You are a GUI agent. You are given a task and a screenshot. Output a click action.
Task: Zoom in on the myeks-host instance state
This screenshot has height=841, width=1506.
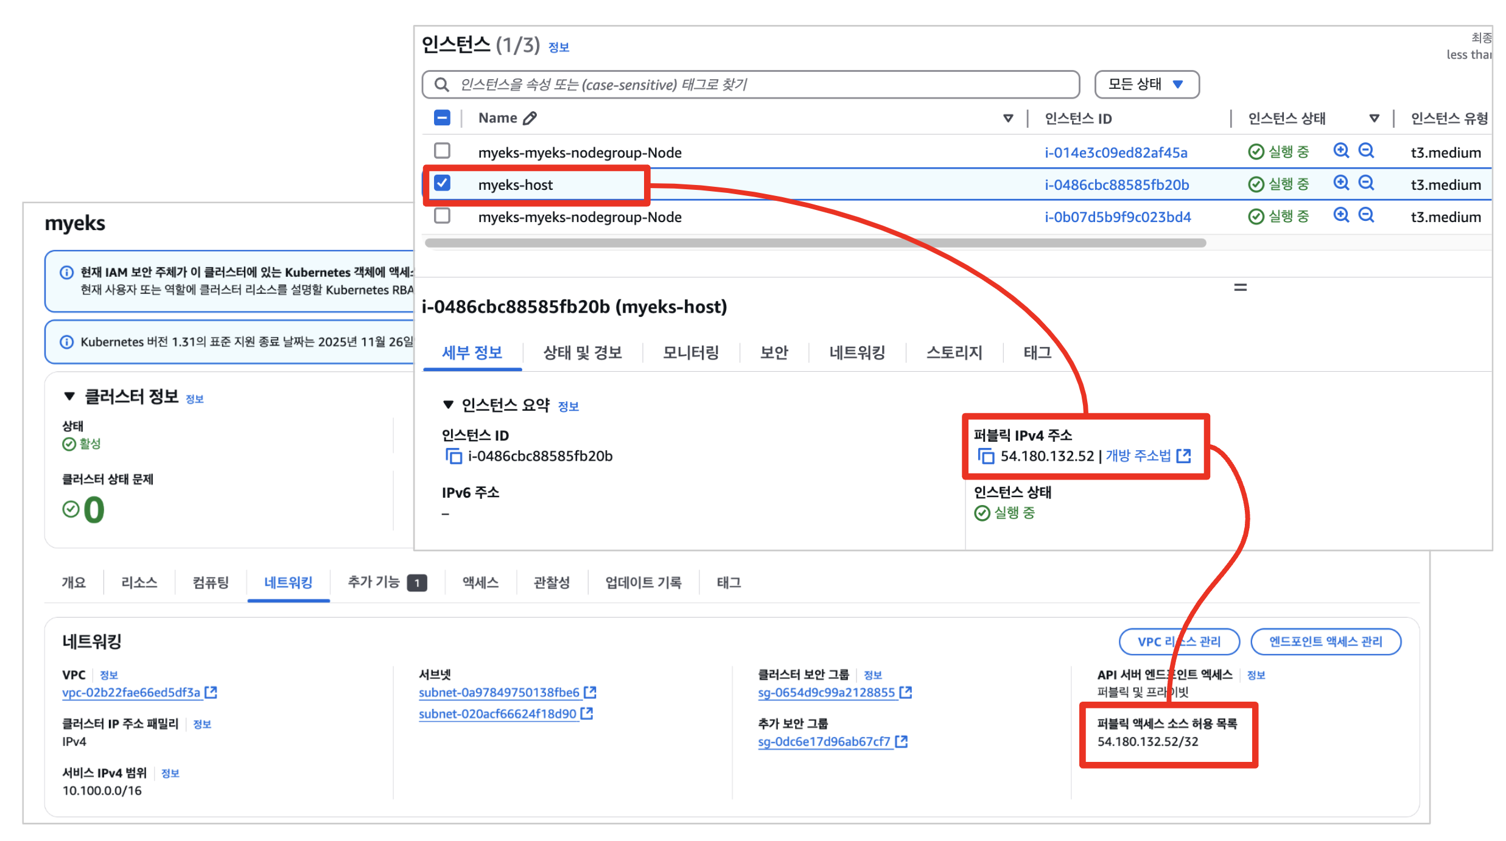1340,183
